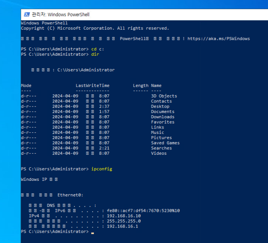Click at the blinking cursor on last prompt
268x243 pixels.
tap(92, 233)
